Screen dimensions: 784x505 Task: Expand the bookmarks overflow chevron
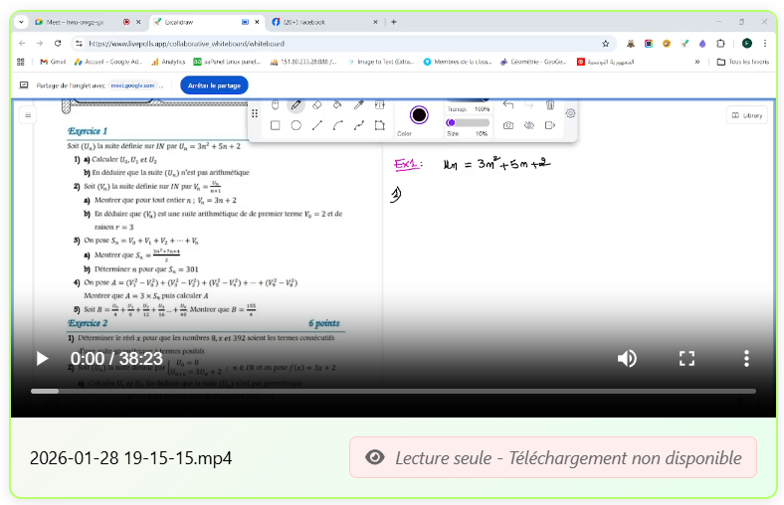click(696, 62)
